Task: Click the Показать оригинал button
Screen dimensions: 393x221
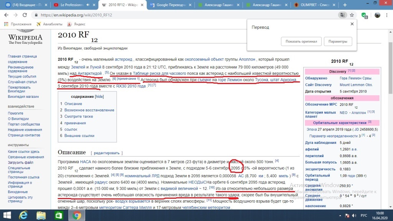Action: point(301,41)
